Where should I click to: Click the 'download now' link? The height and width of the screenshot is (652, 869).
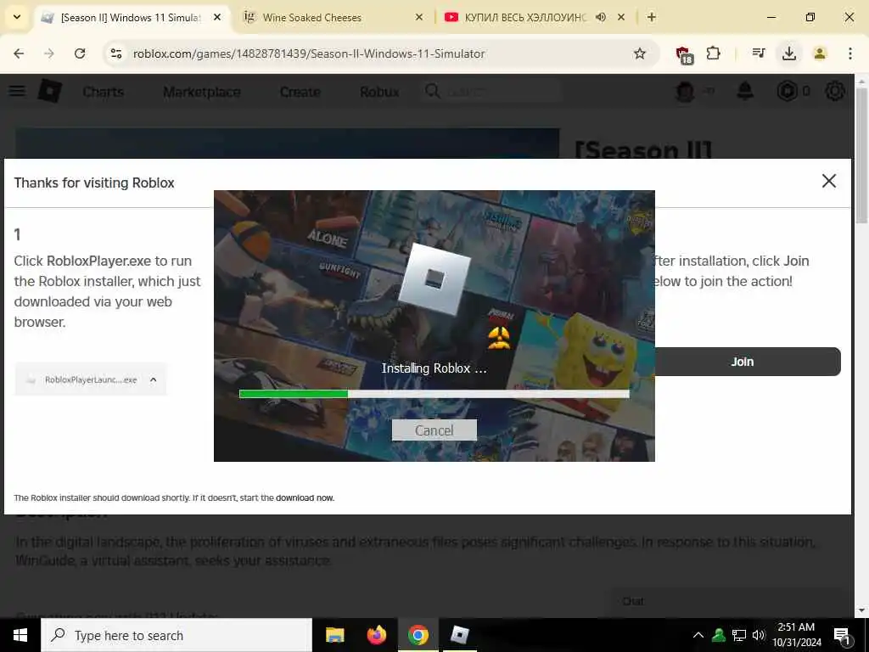[305, 497]
